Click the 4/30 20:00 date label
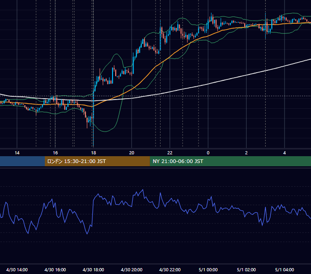311x274 pixels. 132,269
